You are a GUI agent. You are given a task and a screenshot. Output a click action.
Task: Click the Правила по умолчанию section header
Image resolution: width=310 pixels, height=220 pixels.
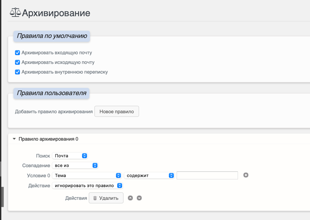(x=52, y=36)
